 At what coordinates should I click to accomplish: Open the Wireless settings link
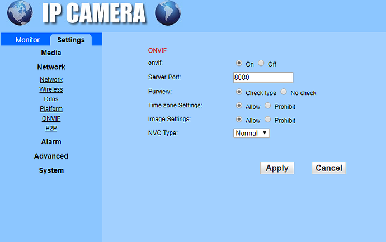51,89
